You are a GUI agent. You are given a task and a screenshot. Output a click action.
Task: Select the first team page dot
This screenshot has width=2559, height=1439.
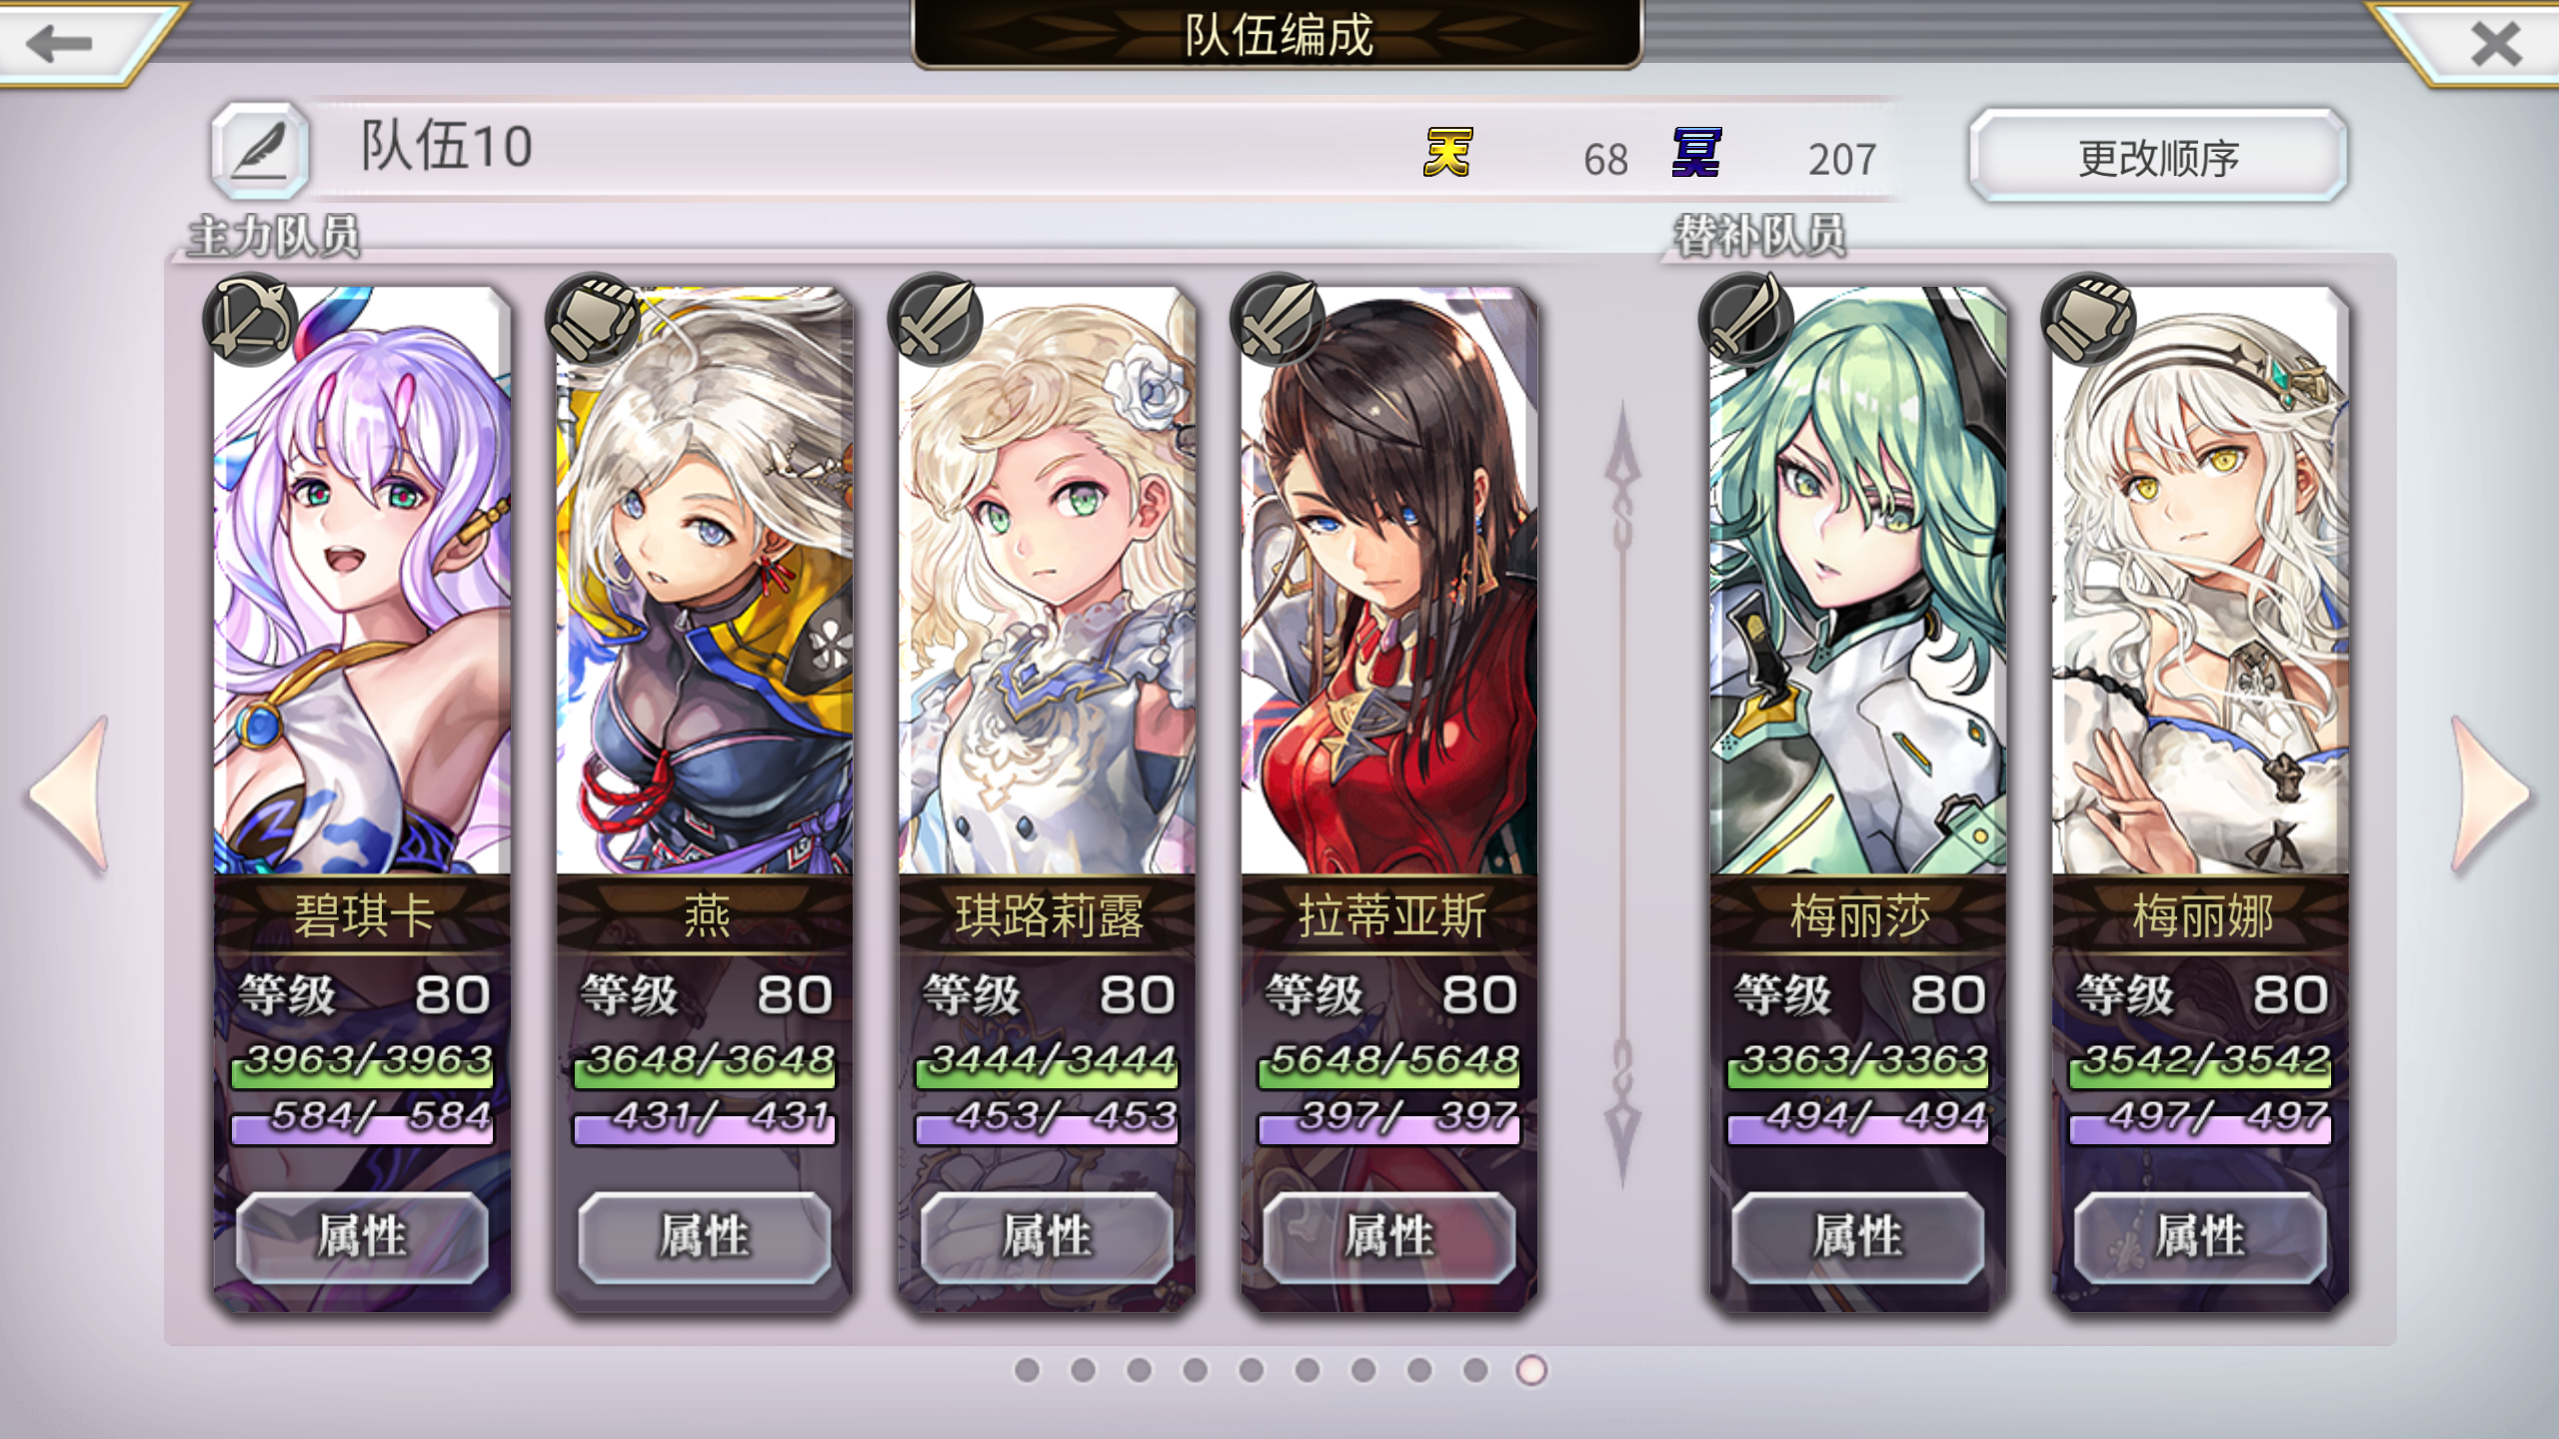[x=1027, y=1370]
